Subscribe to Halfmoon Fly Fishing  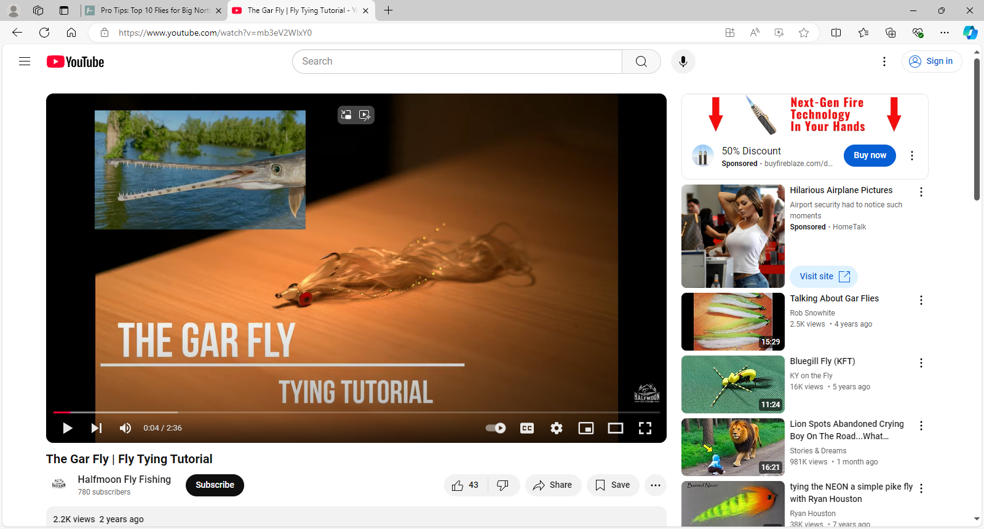(215, 485)
